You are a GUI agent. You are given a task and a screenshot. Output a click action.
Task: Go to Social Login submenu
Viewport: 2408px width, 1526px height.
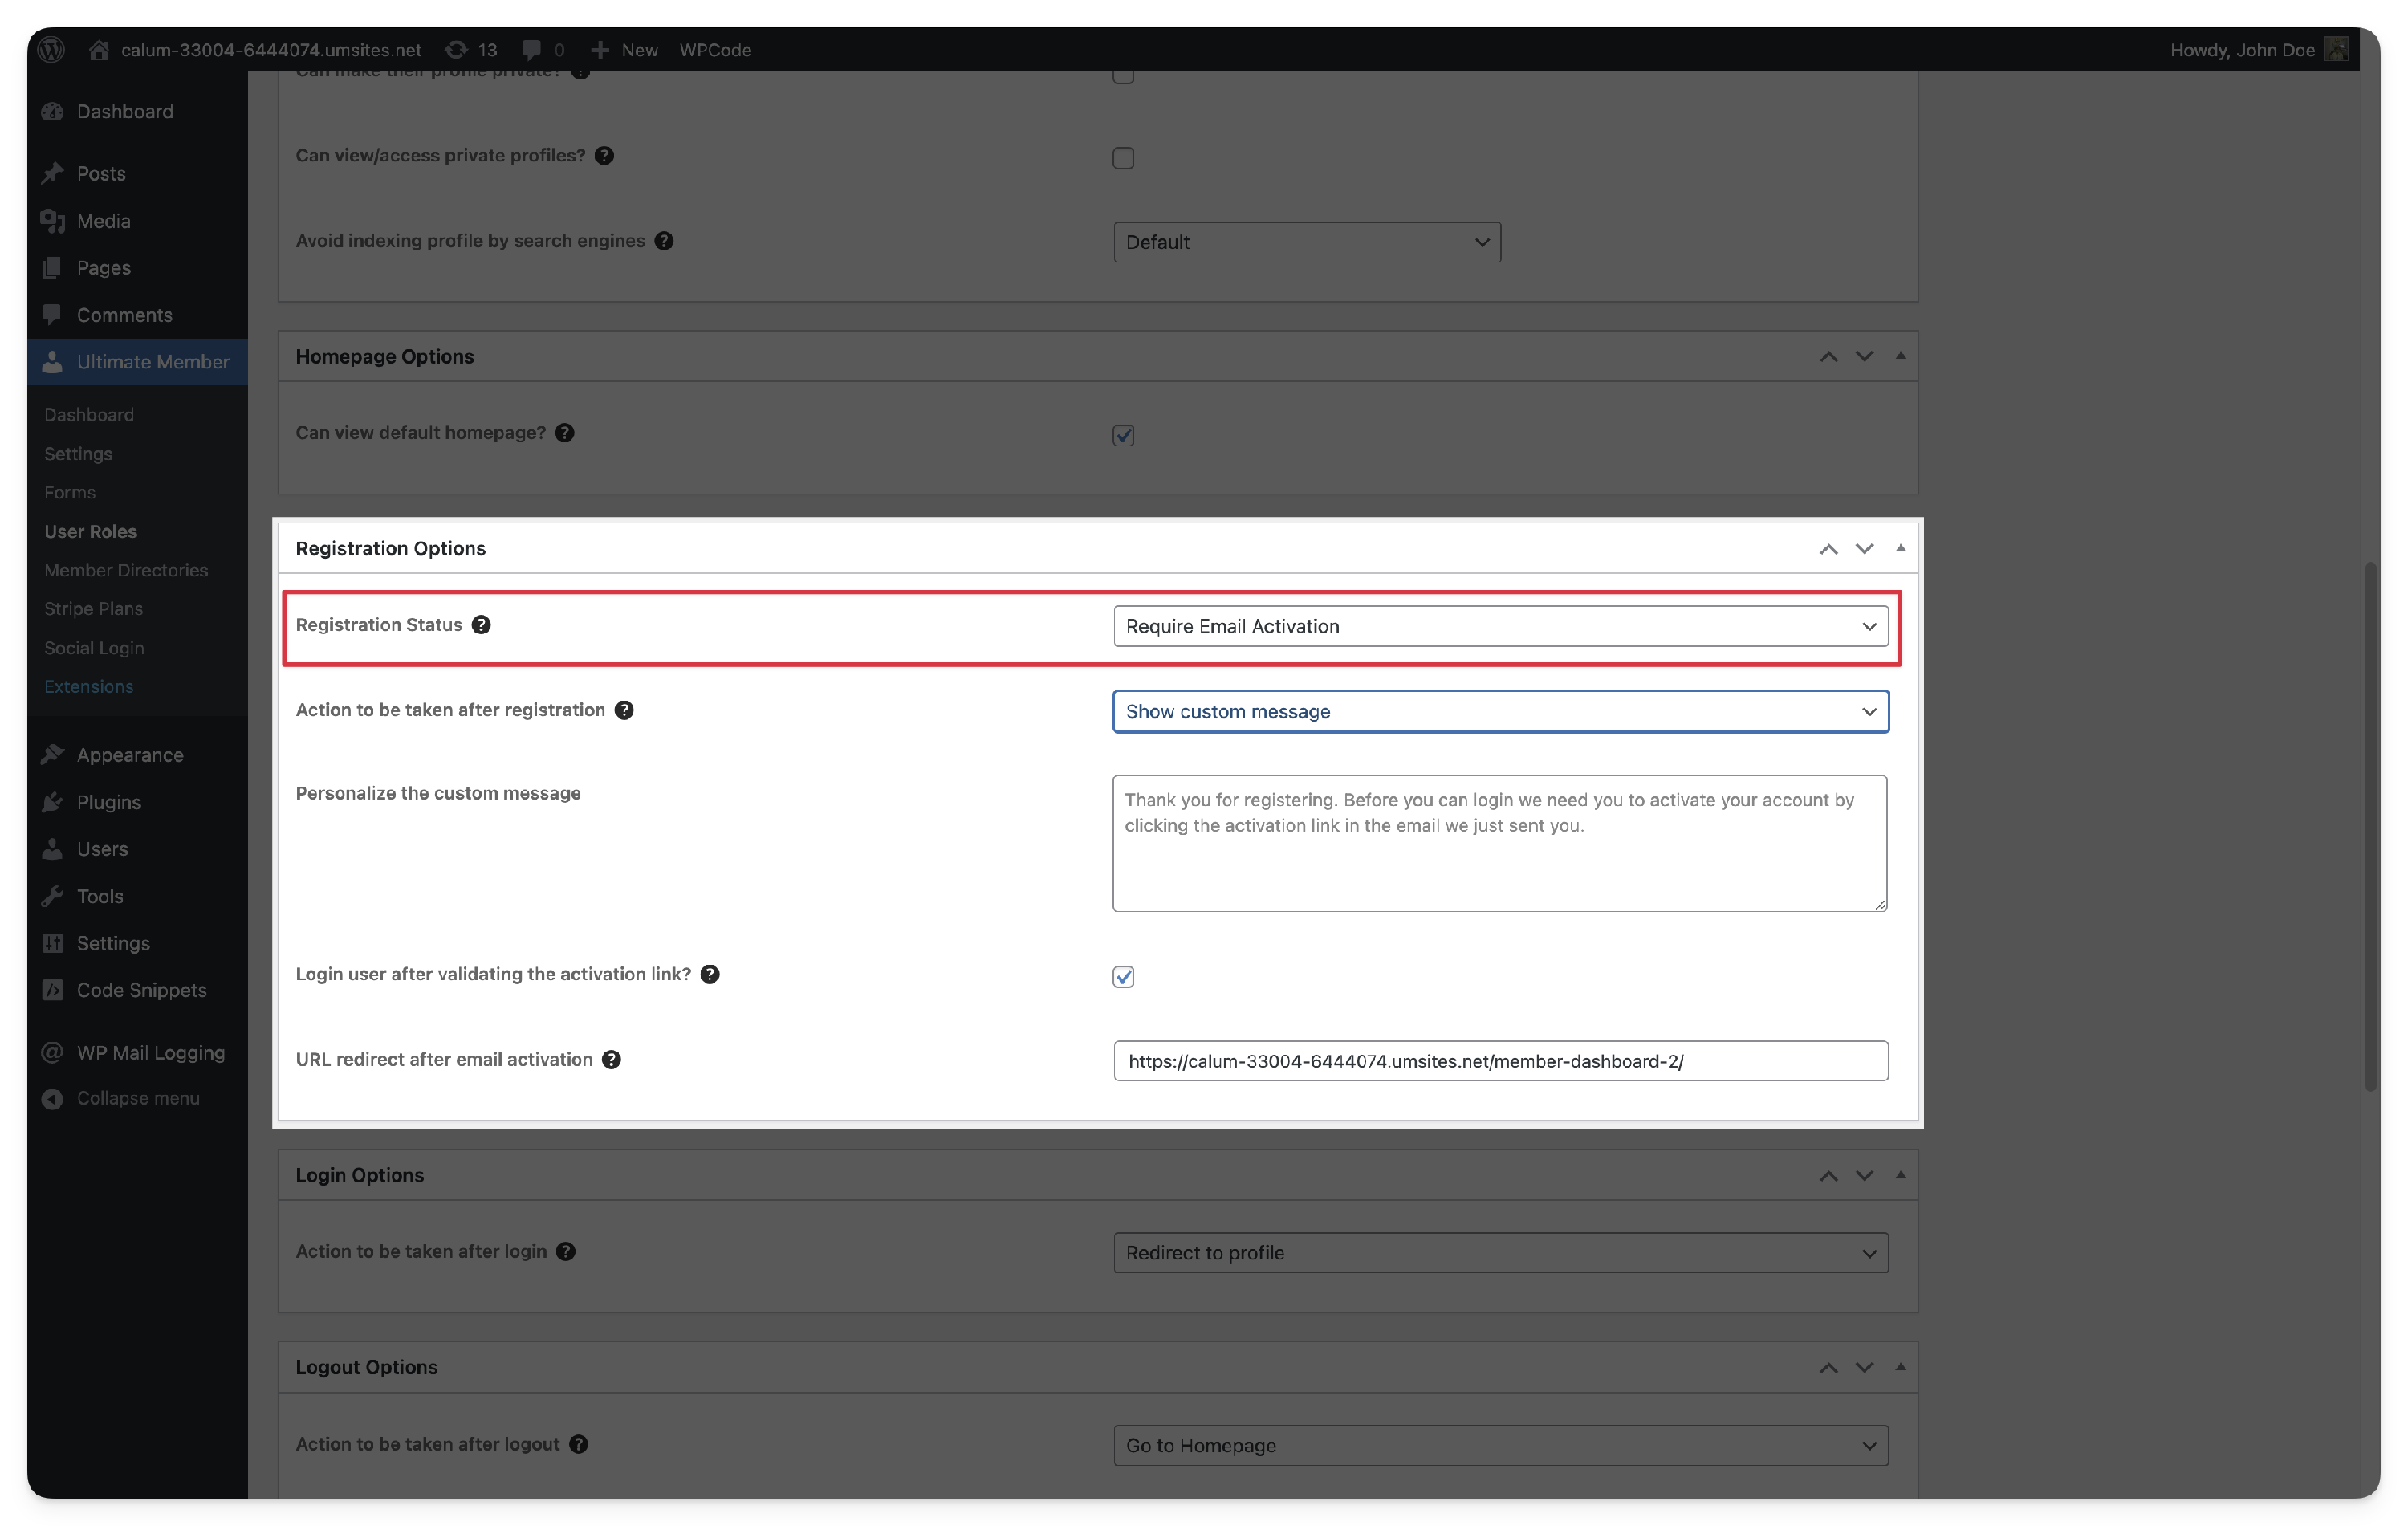coord(94,648)
